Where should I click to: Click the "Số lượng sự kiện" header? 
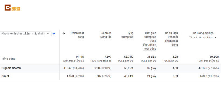pyautogui.click(x=203, y=33)
